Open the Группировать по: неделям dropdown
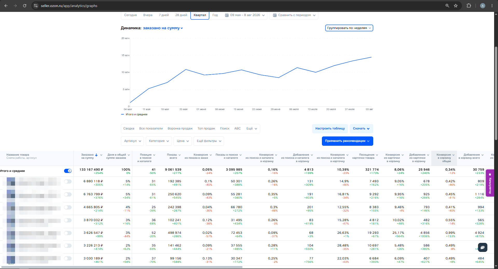Screen dimensions: 498x269 coord(349,28)
